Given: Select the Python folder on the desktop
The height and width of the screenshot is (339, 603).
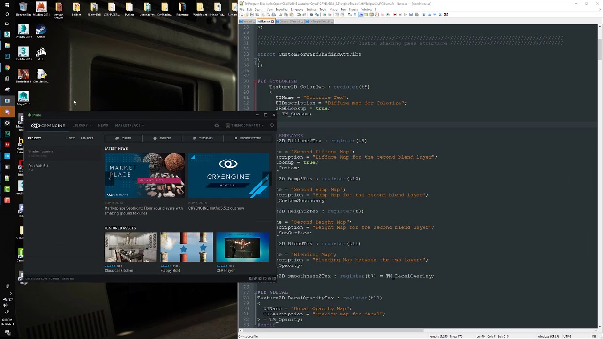Looking at the screenshot, I should coord(129,9).
